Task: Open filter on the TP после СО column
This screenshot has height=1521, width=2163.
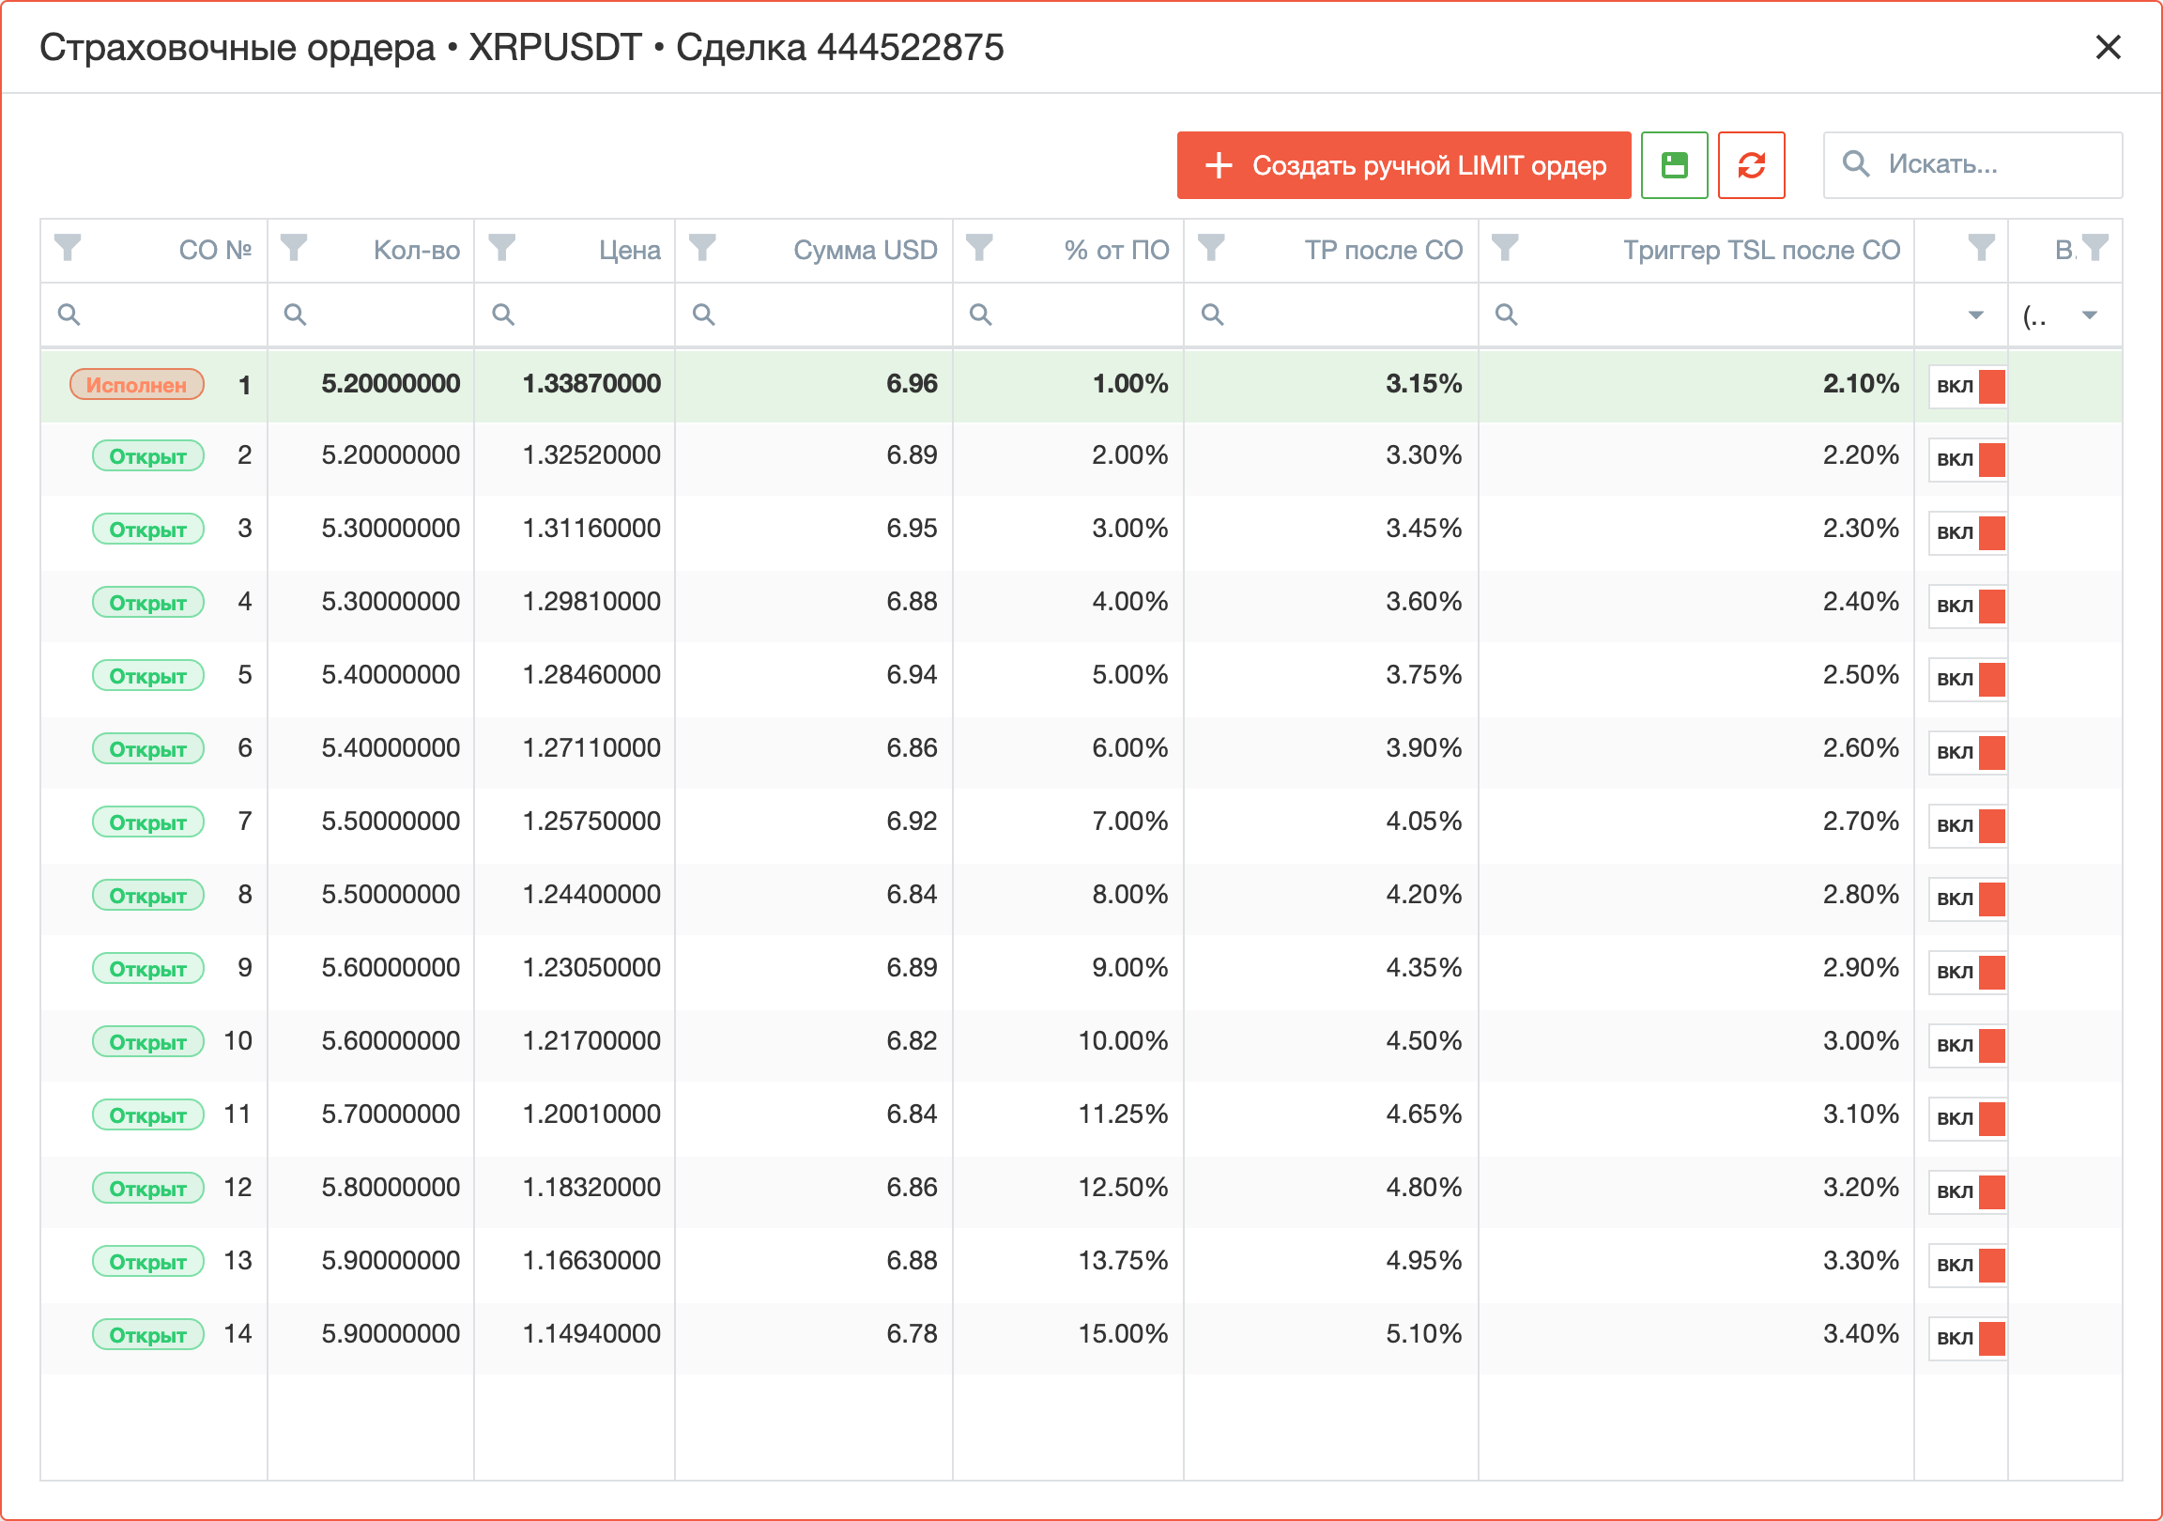Action: pyautogui.click(x=1210, y=248)
